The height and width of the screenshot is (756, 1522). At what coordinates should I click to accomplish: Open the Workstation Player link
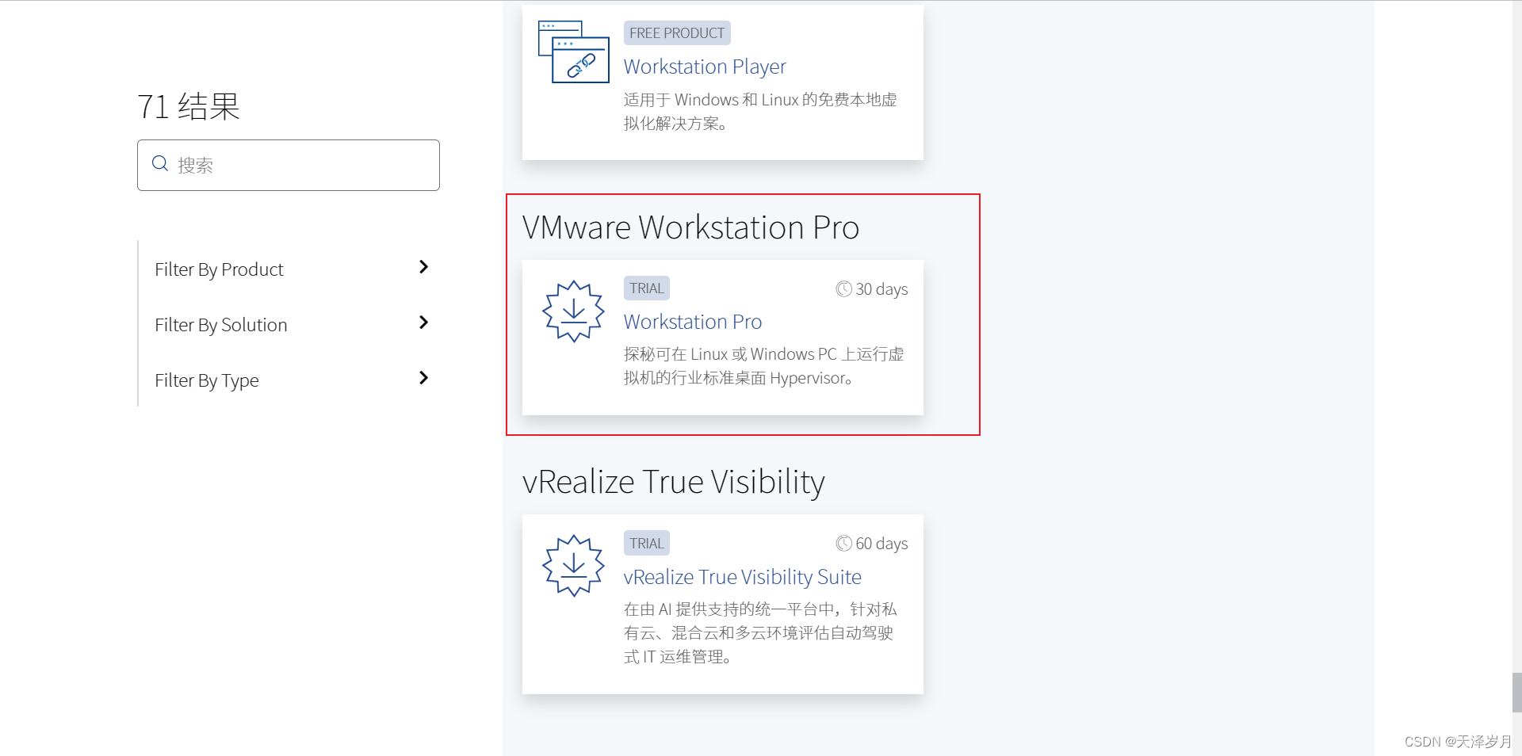[705, 67]
